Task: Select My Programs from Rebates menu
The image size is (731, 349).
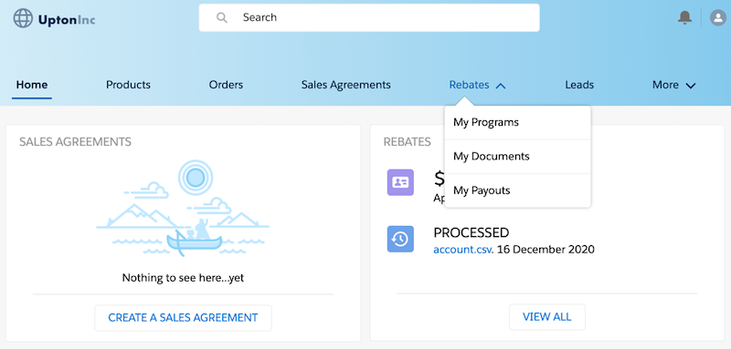Action: (517, 122)
